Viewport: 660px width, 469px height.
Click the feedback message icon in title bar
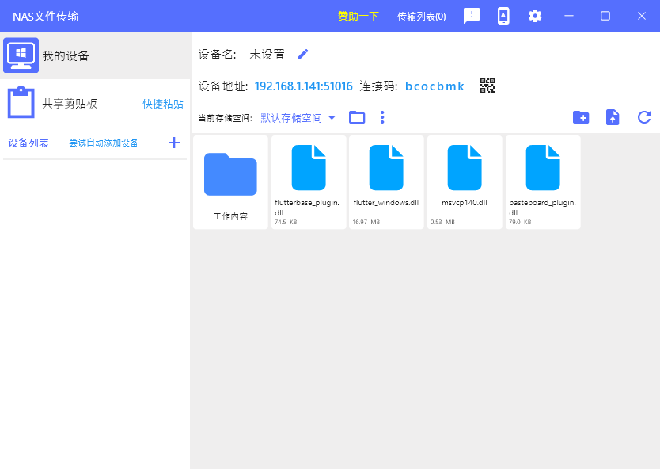tap(472, 16)
